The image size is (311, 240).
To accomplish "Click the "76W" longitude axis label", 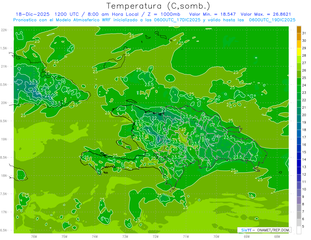I will pyautogui.click(x=34, y=236).
